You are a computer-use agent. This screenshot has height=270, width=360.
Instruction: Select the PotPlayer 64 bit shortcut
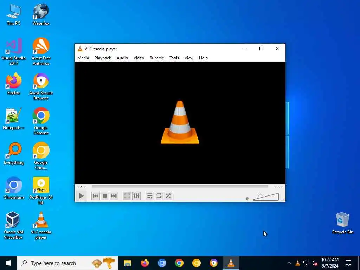point(41,191)
